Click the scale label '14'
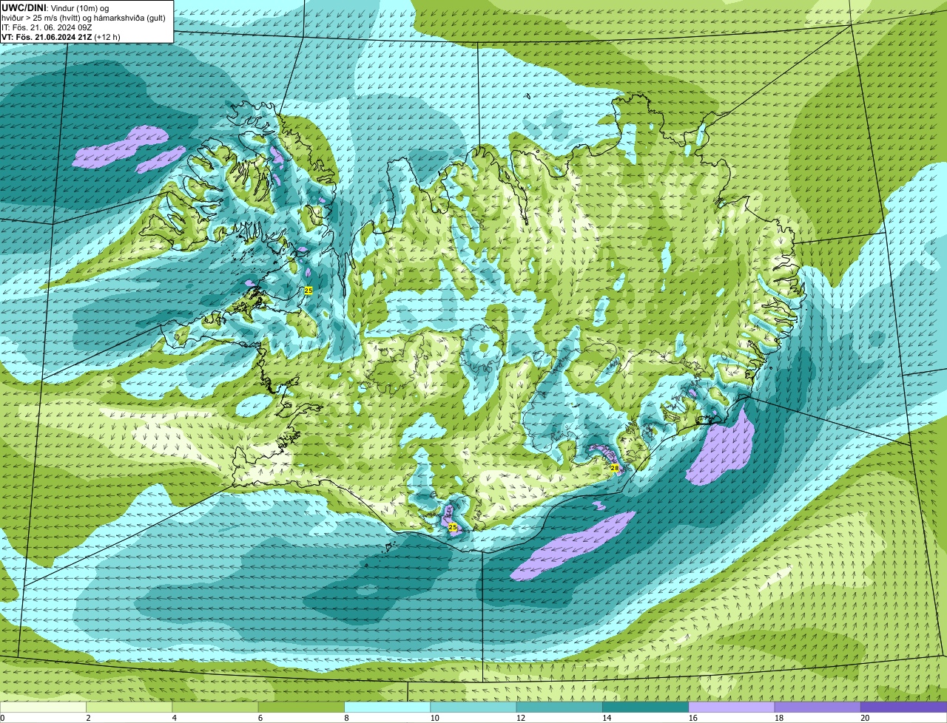Screen dimensions: 947x723 click(607, 718)
